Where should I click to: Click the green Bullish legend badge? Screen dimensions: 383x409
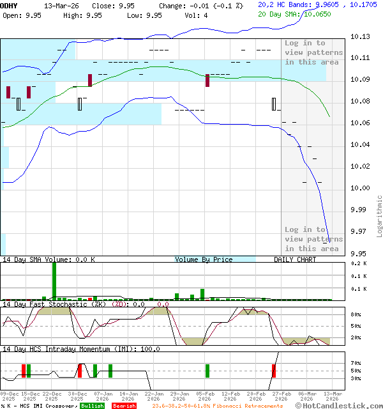[93, 406]
